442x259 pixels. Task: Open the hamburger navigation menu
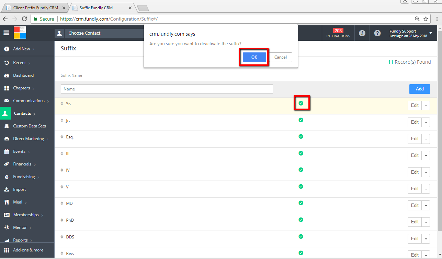pos(7,33)
